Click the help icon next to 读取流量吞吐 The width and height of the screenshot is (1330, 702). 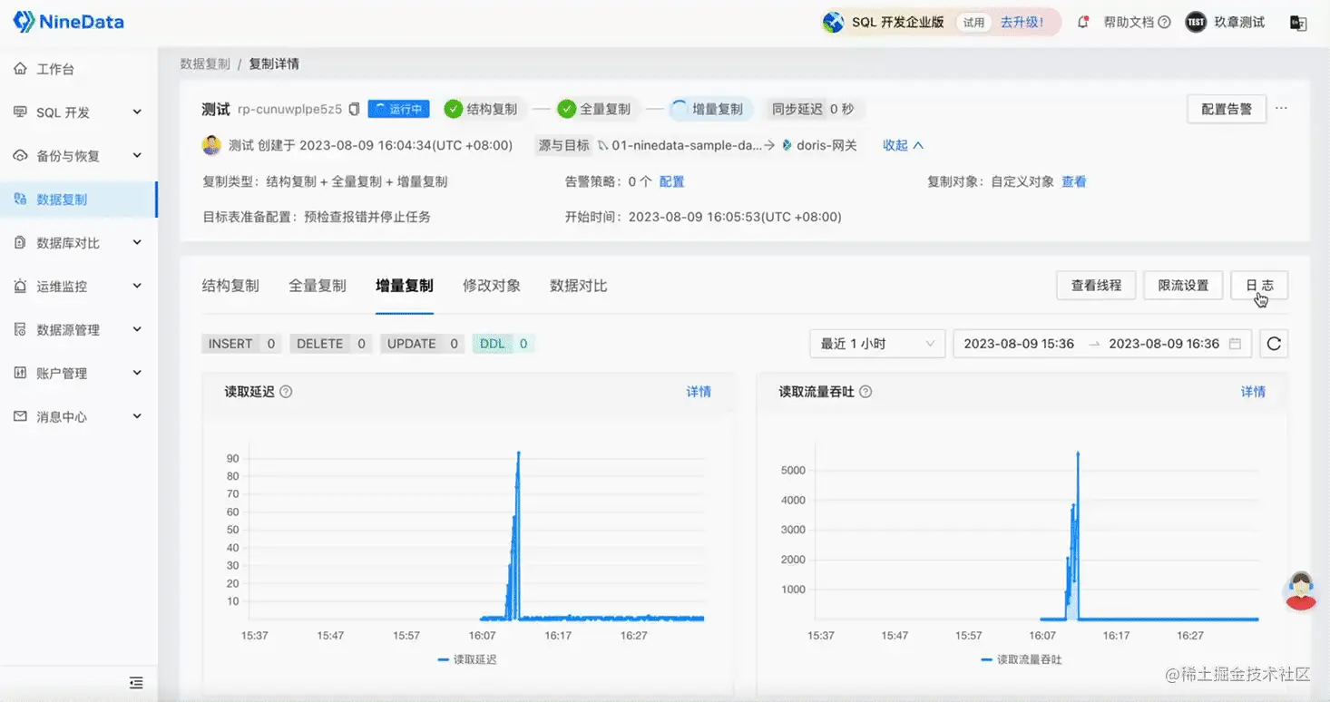click(865, 392)
